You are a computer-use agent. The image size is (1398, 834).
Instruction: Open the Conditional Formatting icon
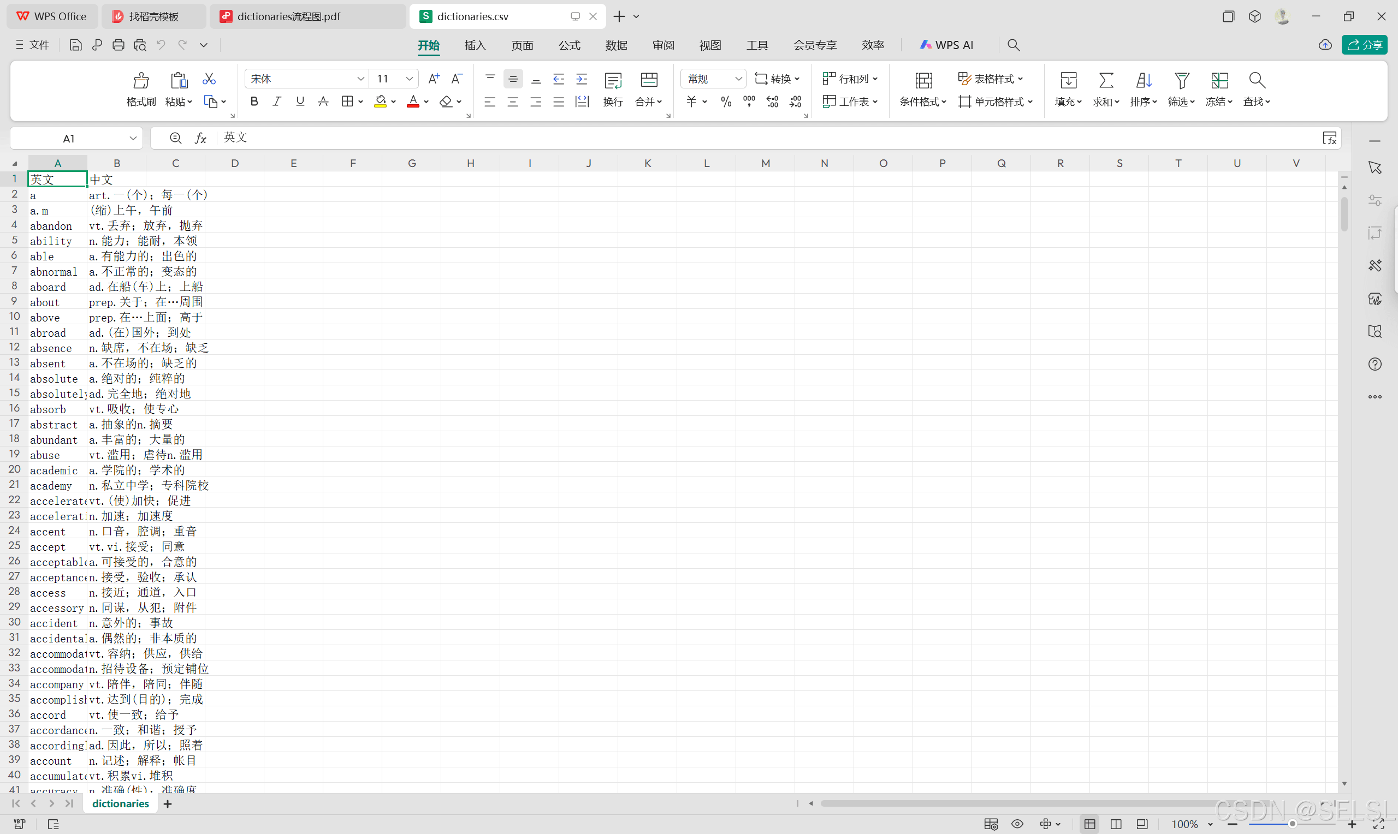(x=923, y=81)
